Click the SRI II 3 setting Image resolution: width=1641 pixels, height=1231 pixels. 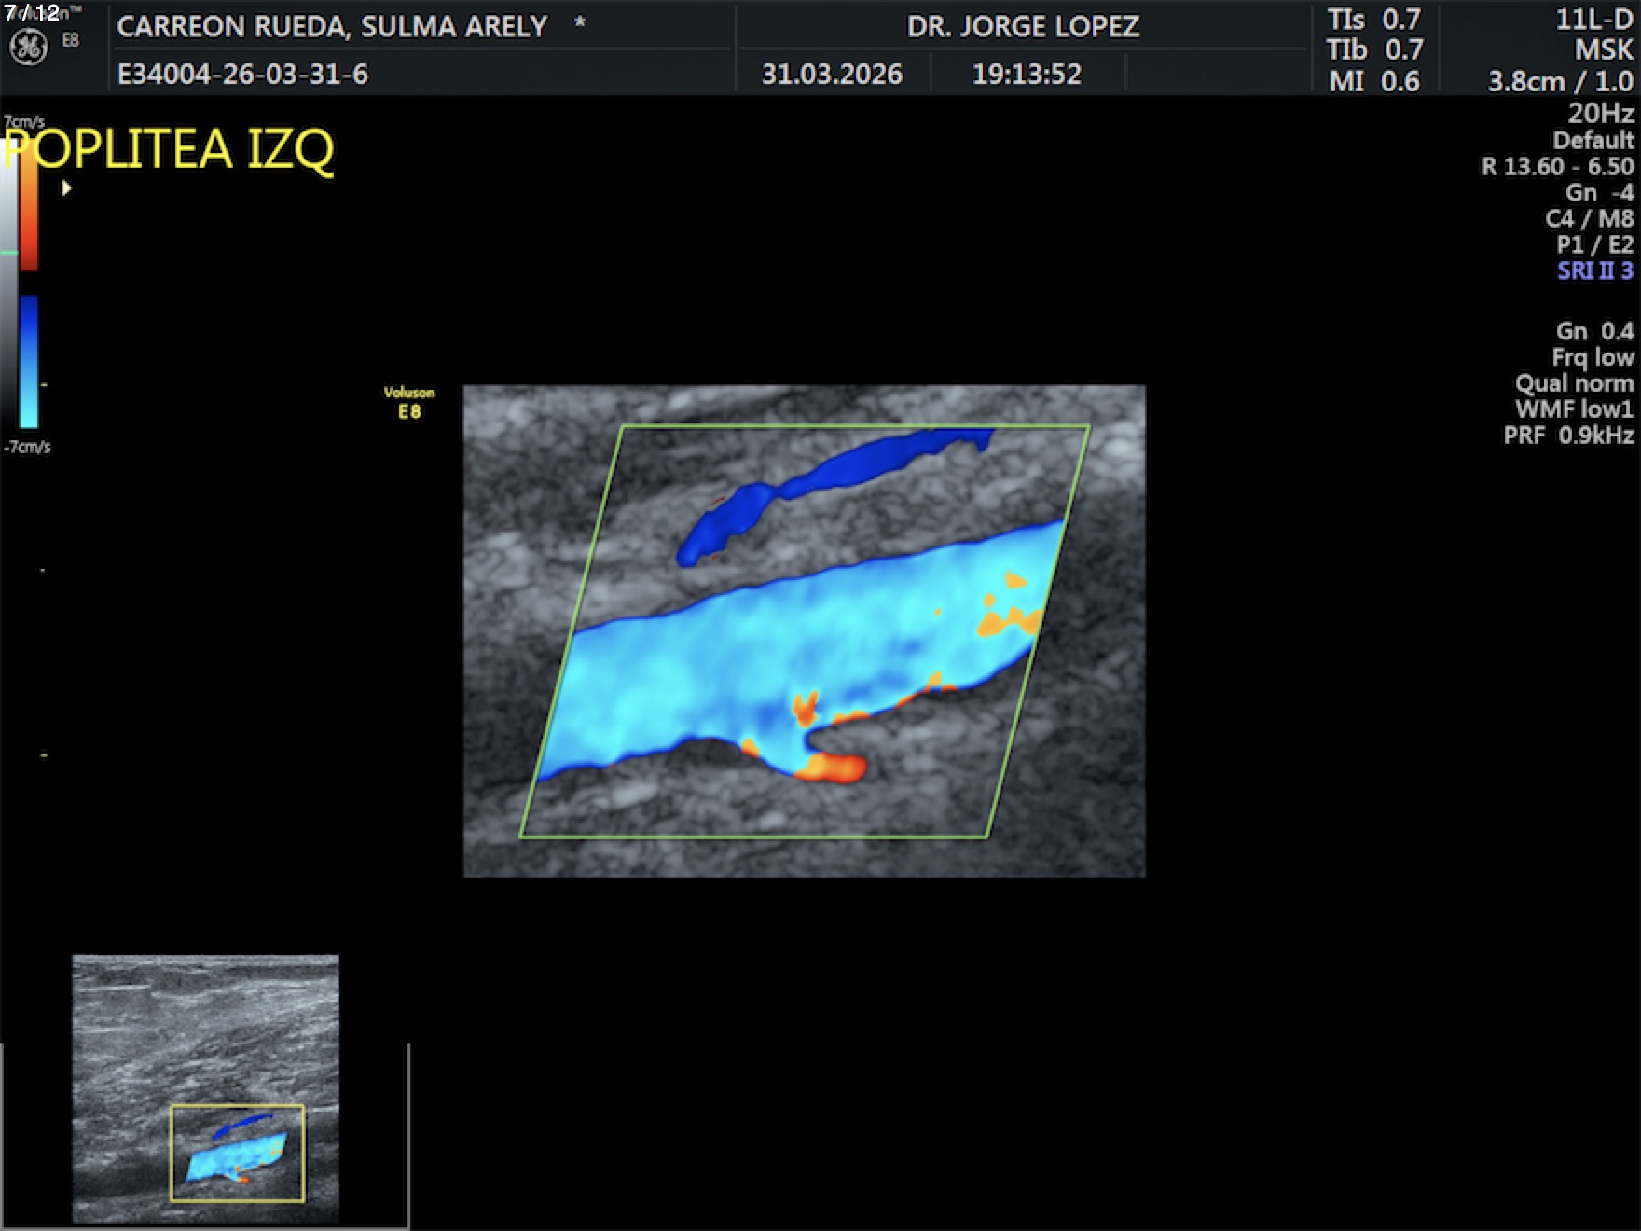pyautogui.click(x=1594, y=271)
